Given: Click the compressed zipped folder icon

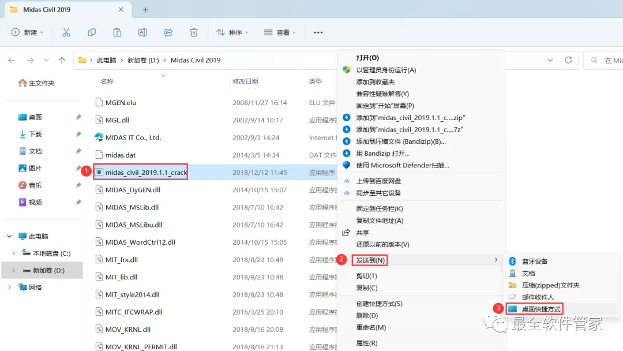Looking at the screenshot, I should tap(513, 285).
